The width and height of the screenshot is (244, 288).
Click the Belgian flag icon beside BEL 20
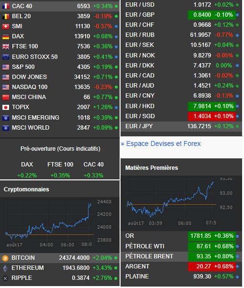(6, 16)
